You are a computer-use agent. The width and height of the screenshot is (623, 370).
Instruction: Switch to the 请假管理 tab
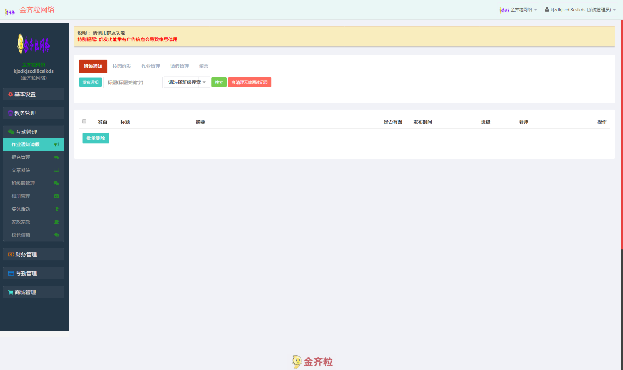180,66
